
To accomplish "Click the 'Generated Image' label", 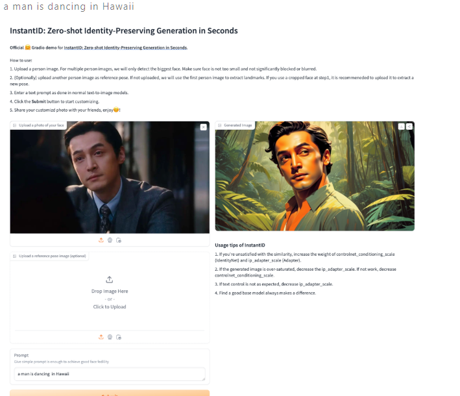I will pyautogui.click(x=237, y=125).
